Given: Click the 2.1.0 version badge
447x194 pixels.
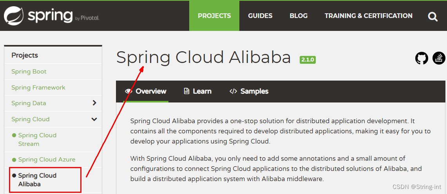Looking at the screenshot, I should (308, 60).
